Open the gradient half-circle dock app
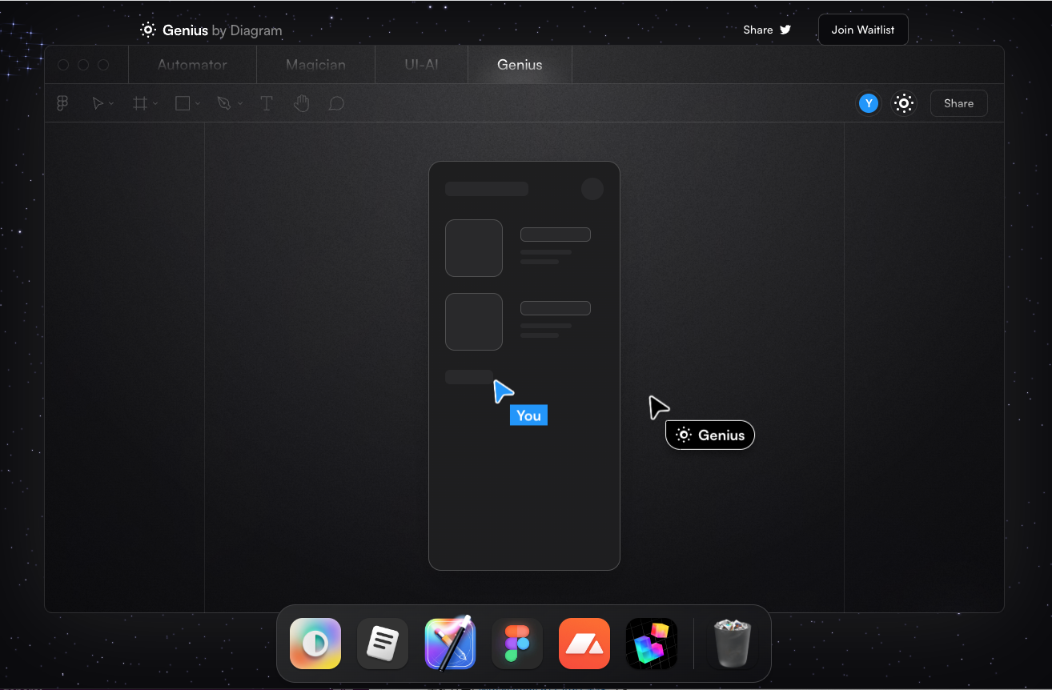The width and height of the screenshot is (1052, 690). point(315,644)
